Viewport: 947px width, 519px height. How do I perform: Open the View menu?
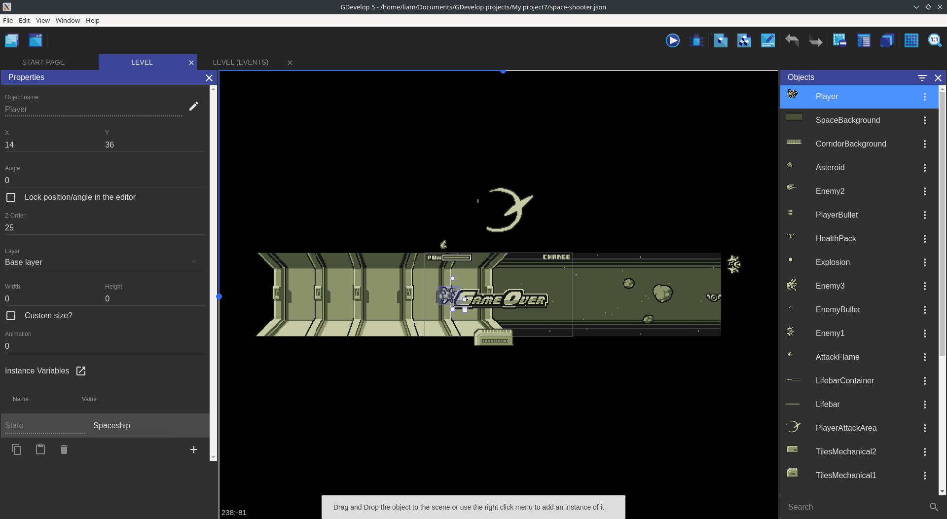pyautogui.click(x=43, y=20)
